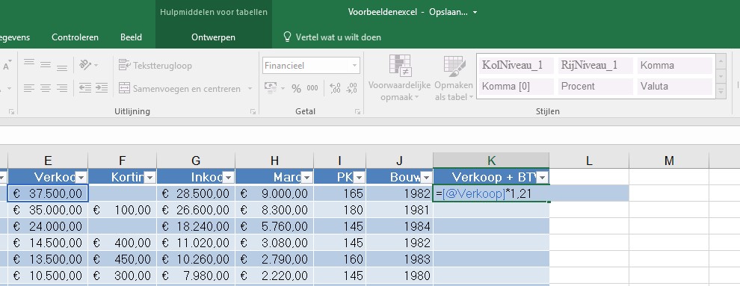Open the Bouwjaar column filter dropdown
740x286 pixels.
(427, 177)
